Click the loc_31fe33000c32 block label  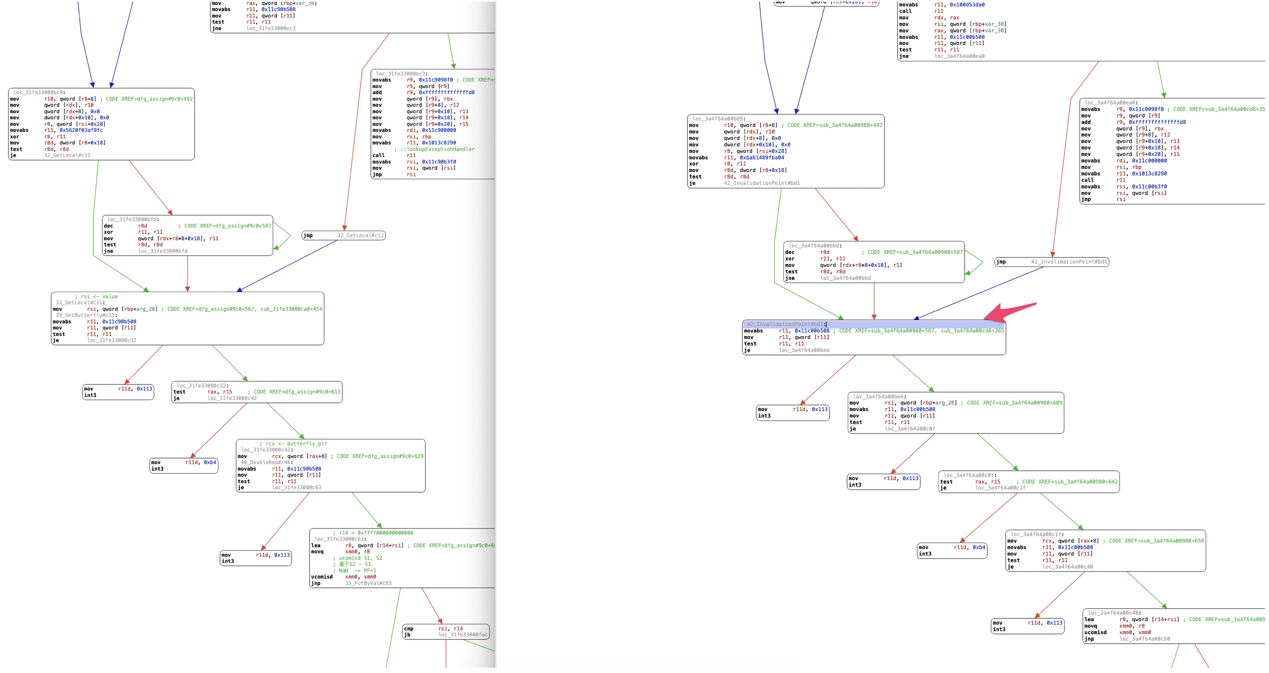coord(202,386)
